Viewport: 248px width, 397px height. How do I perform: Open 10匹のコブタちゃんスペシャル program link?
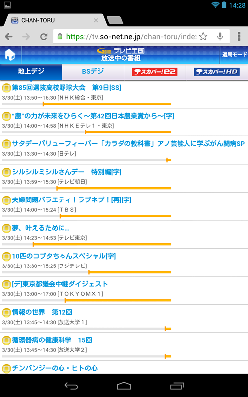click(x=64, y=256)
